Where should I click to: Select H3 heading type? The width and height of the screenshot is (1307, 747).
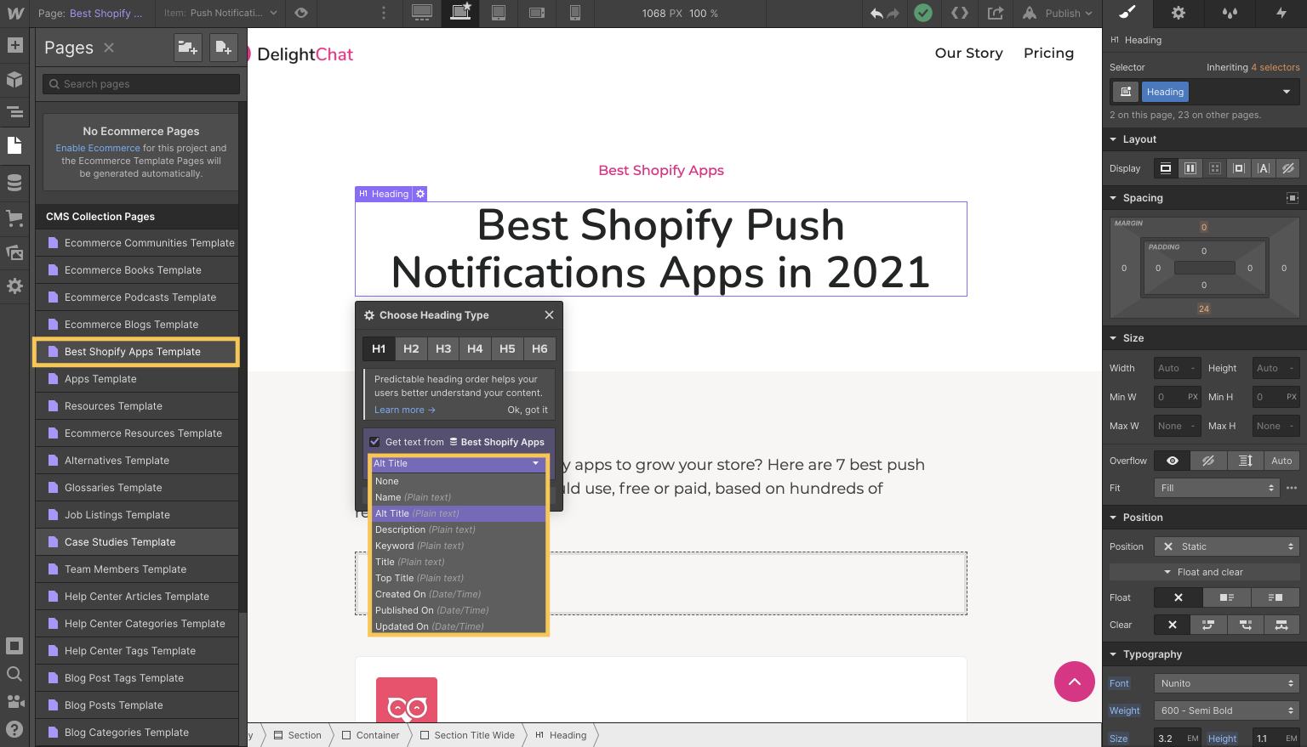(x=443, y=348)
